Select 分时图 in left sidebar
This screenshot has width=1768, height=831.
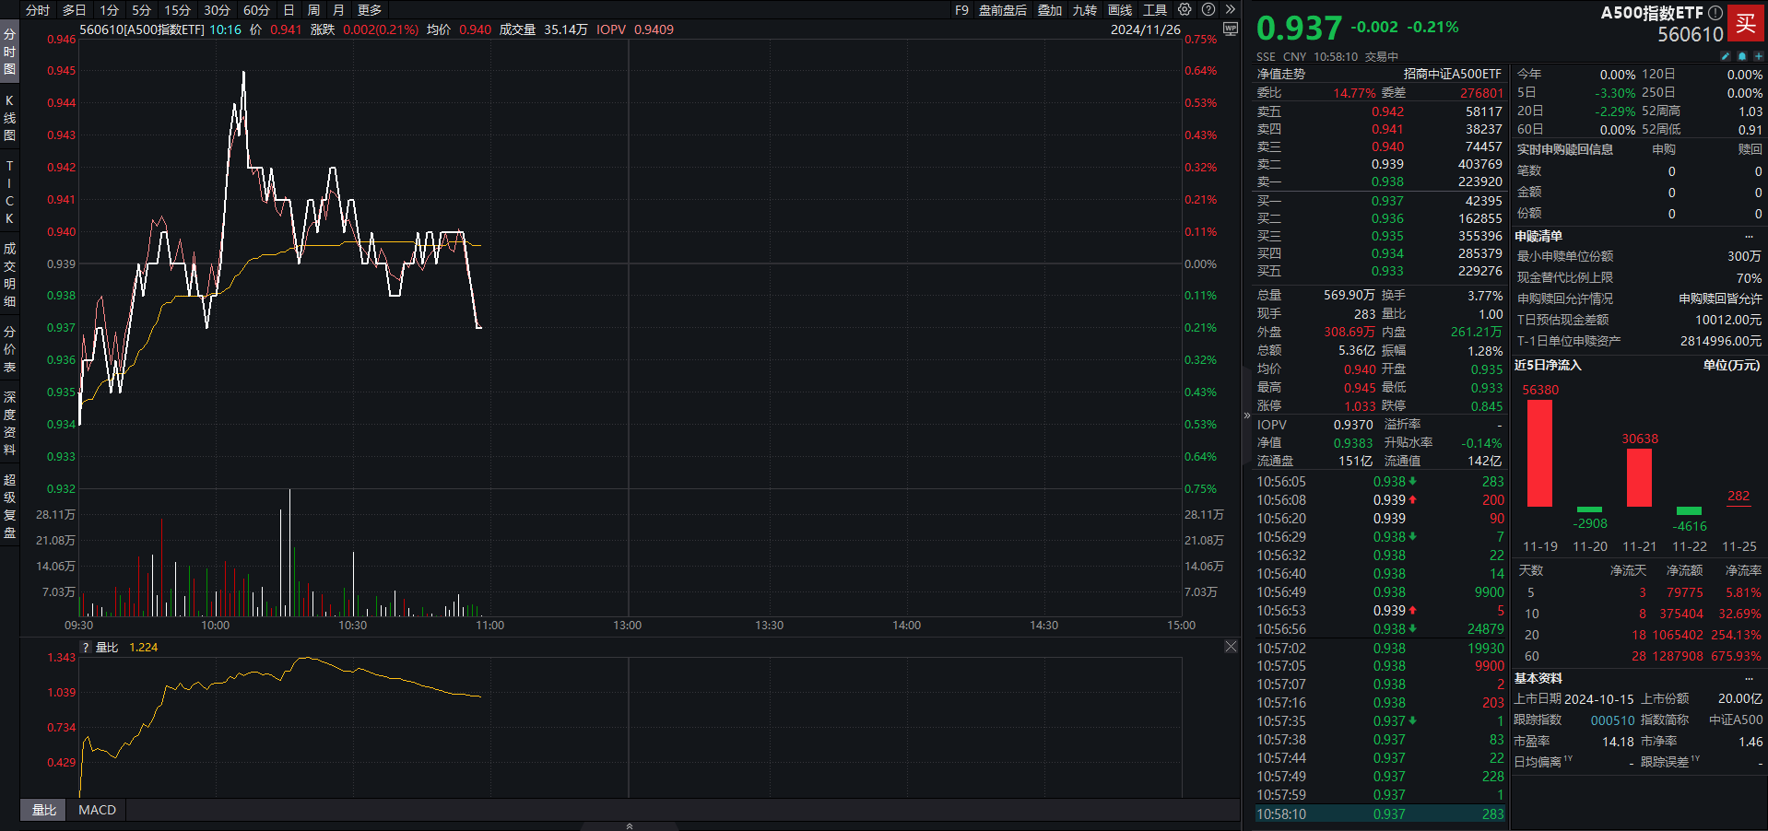coord(9,52)
